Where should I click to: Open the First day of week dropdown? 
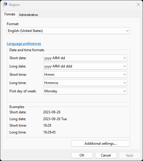(x=85, y=91)
